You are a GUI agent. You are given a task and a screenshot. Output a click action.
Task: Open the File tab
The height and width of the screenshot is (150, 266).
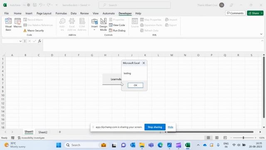[x=7, y=13]
